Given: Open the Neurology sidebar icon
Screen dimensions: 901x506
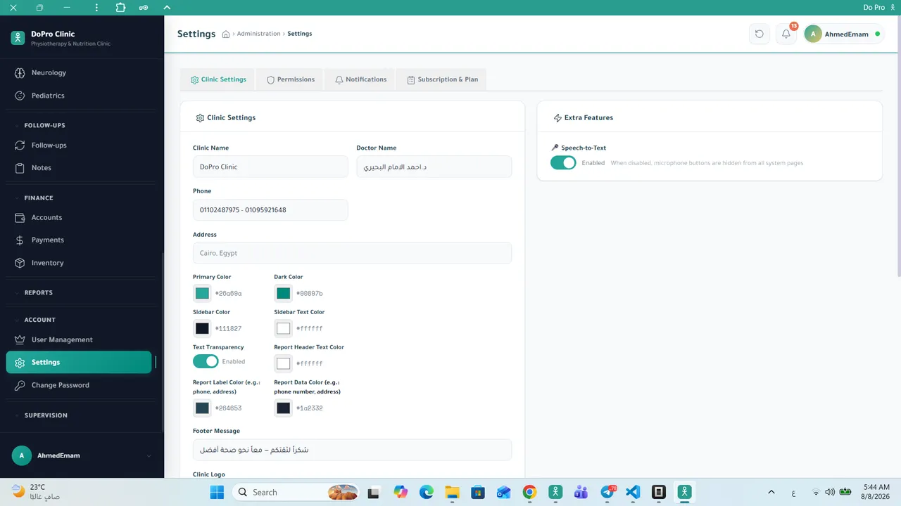Looking at the screenshot, I should 19,72.
